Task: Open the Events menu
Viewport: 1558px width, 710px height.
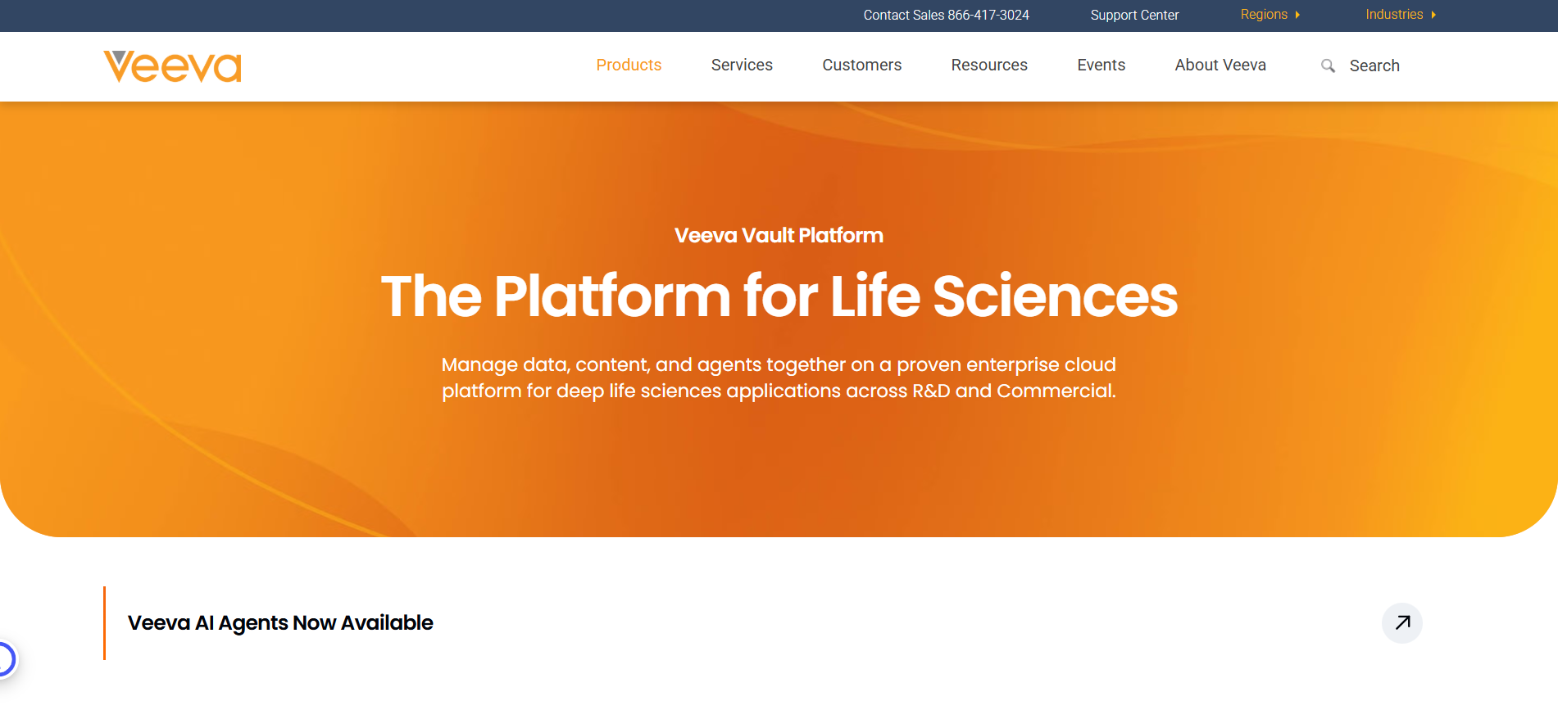Action: pyautogui.click(x=1101, y=66)
